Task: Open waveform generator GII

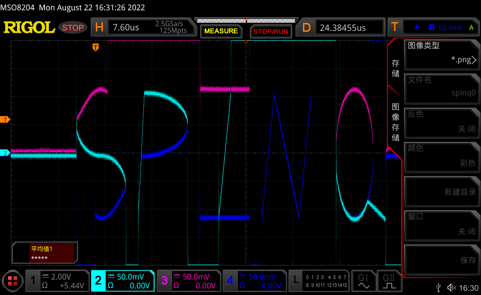Action: click(389, 280)
